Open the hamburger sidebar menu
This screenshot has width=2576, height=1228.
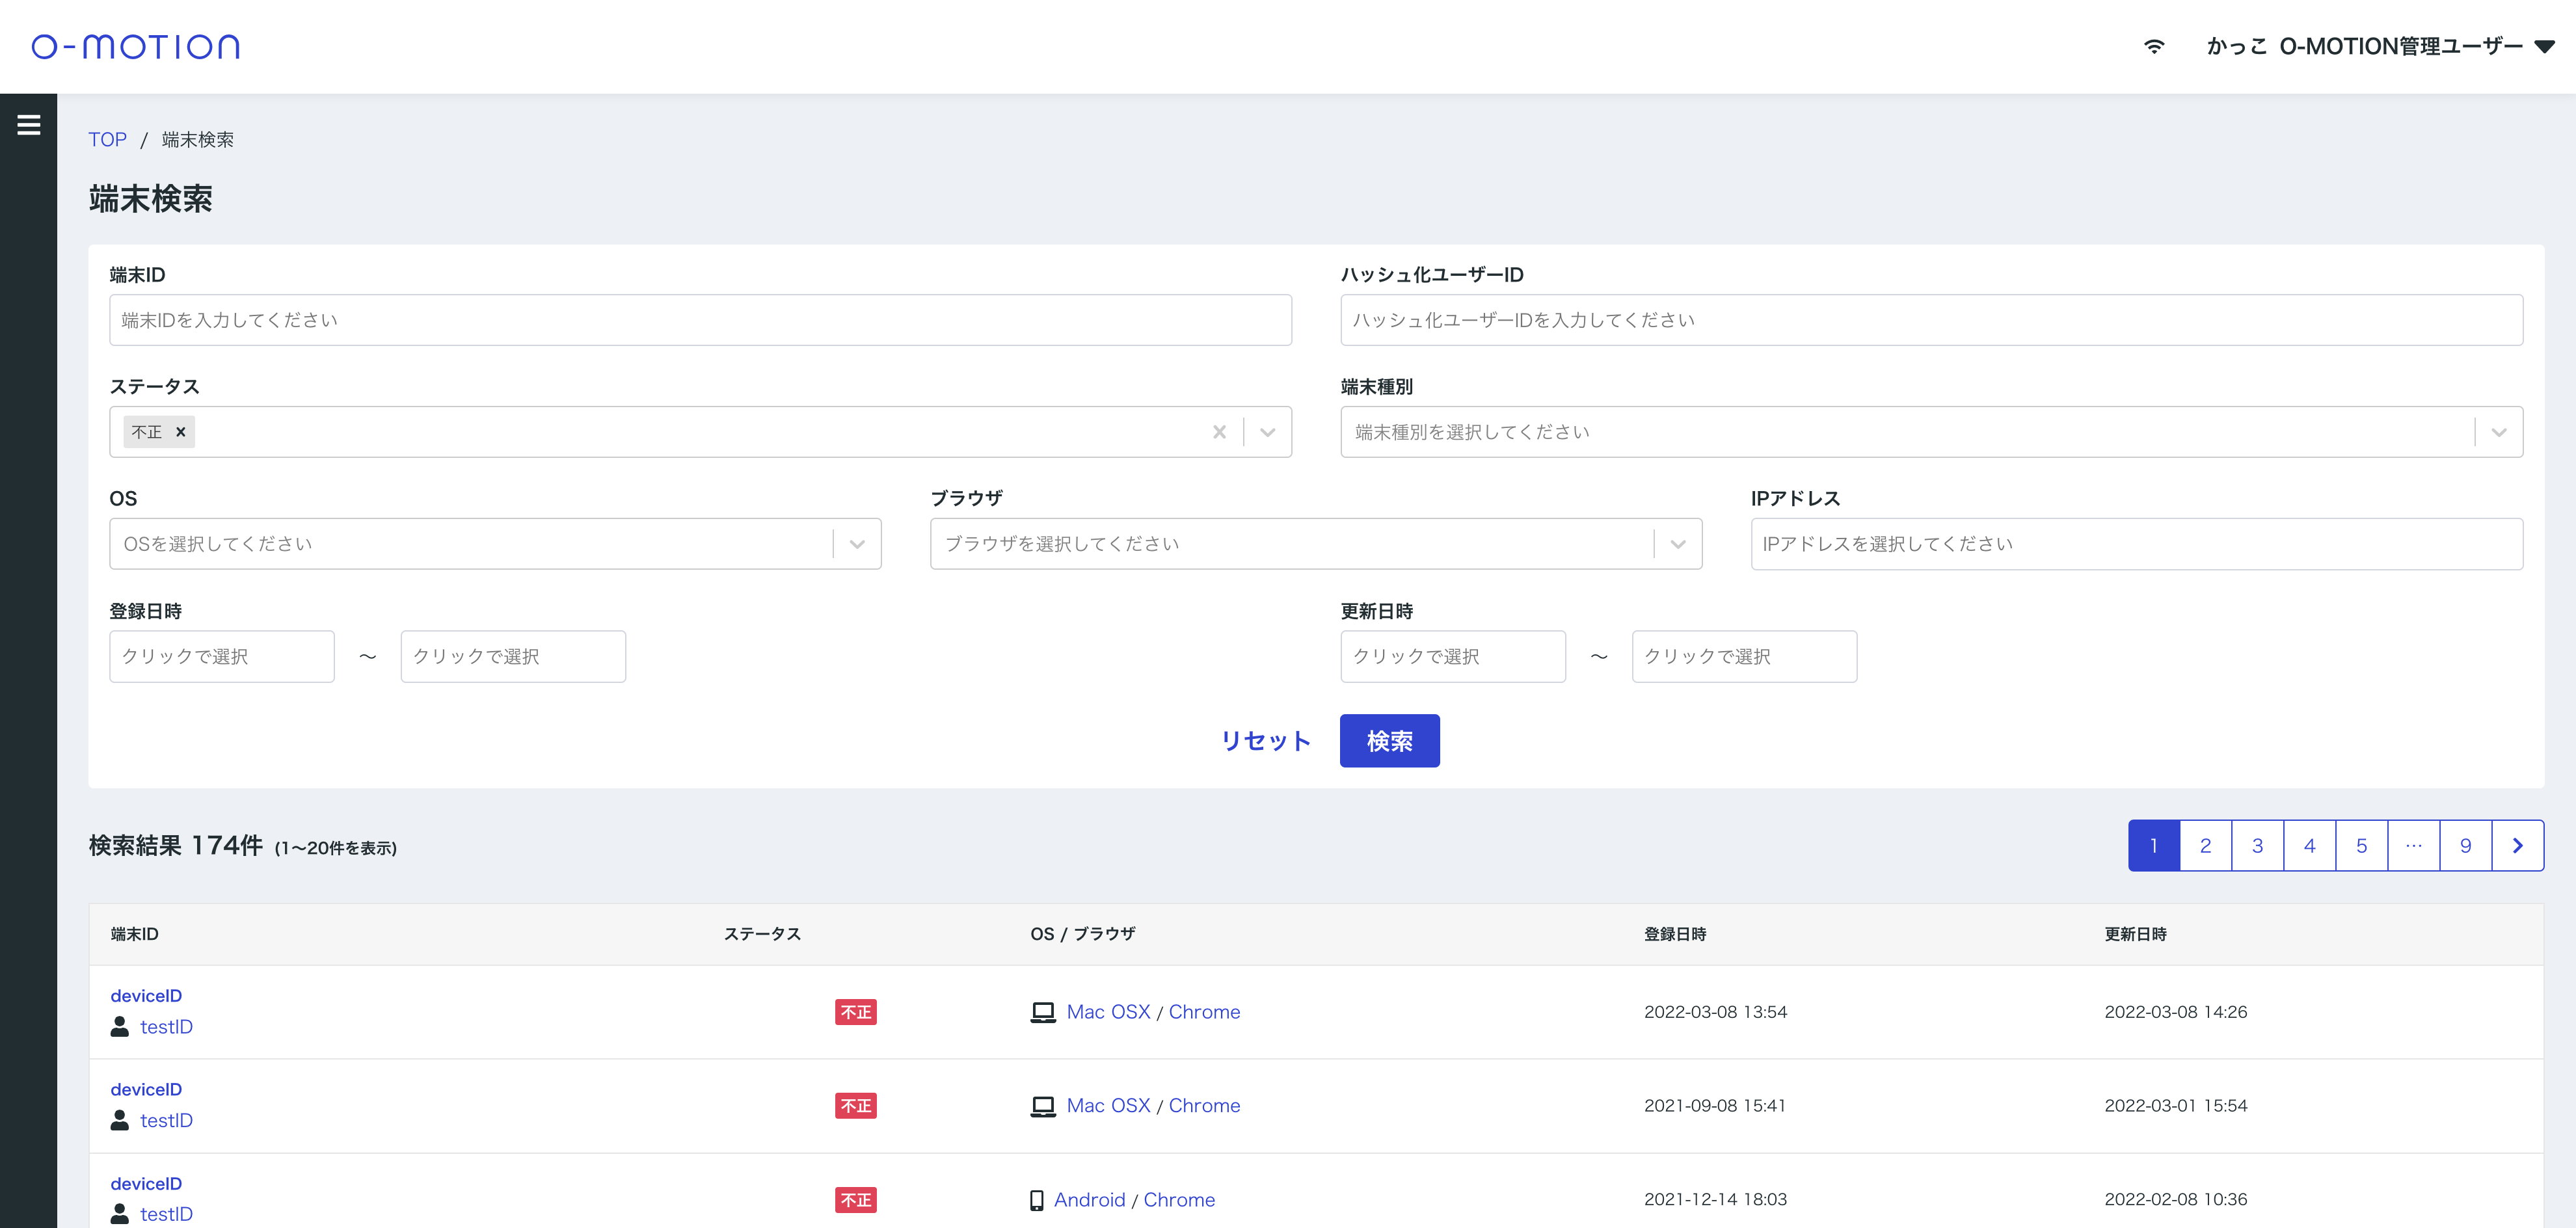coord(29,125)
